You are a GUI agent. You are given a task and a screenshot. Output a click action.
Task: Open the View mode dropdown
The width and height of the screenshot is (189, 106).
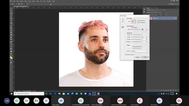(x=133, y=21)
